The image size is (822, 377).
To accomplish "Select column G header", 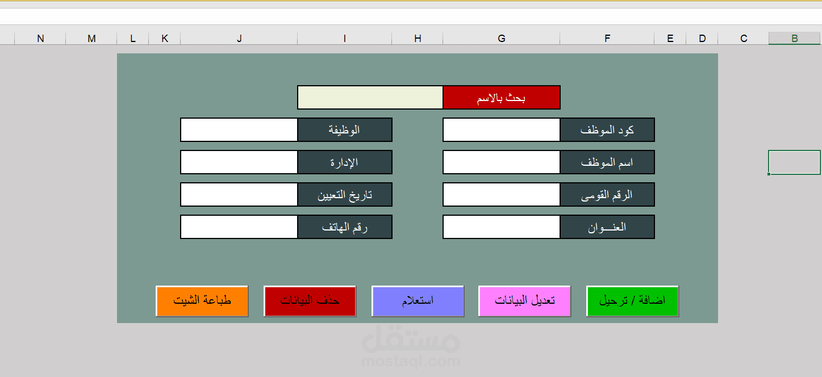I will click(502, 38).
